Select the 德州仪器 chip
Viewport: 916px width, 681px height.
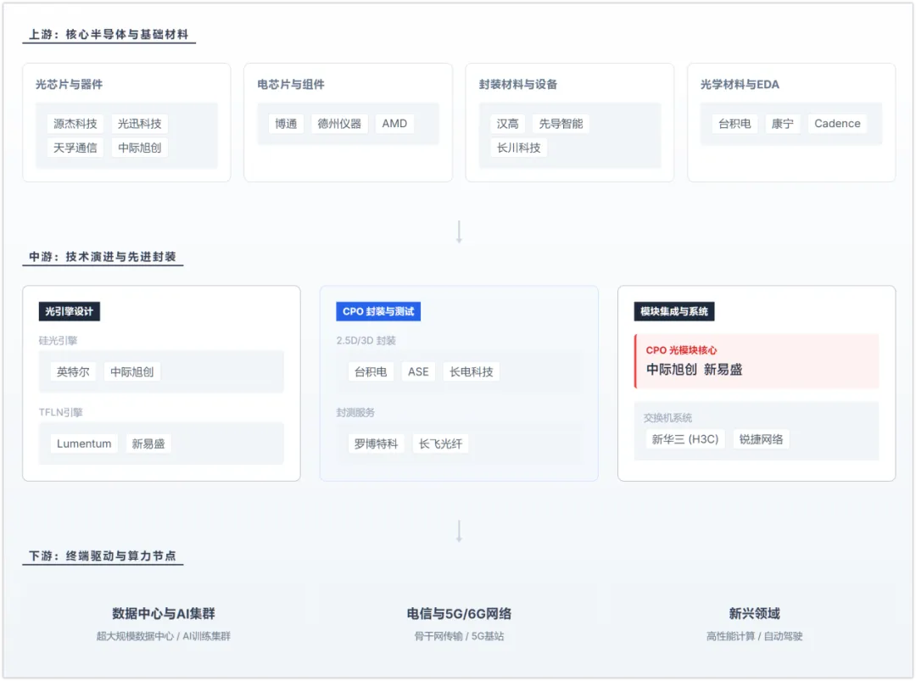[x=339, y=124]
